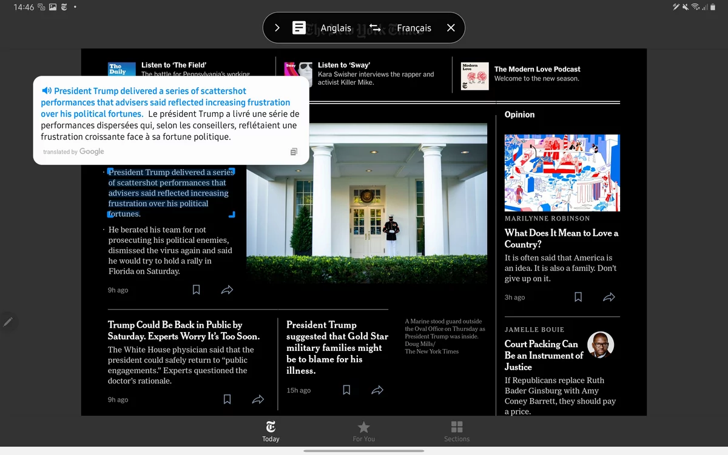
Task: Play the English text audio speaker icon
Action: click(x=47, y=91)
